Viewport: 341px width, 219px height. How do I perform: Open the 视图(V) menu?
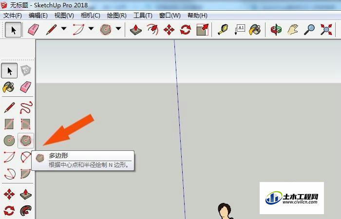(x=64, y=16)
